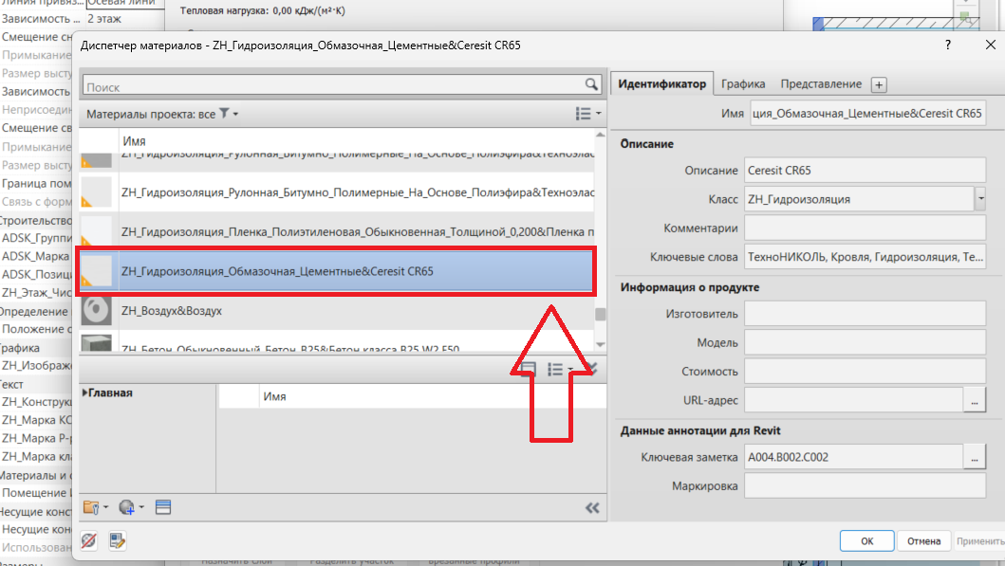Click the Модель input field
1005x566 pixels.
tap(865, 342)
